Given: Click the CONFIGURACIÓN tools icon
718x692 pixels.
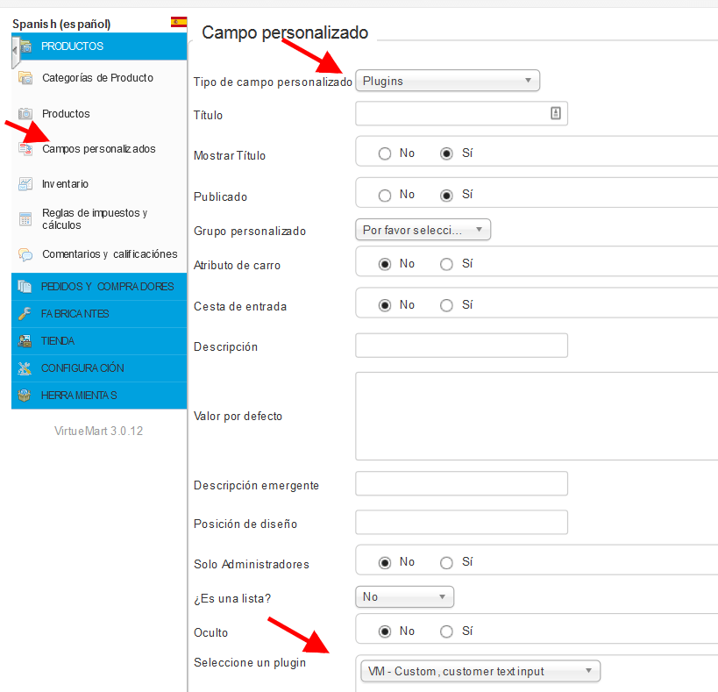Looking at the screenshot, I should pos(25,367).
